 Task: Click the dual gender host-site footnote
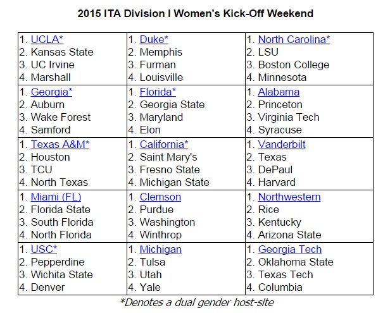pos(195,302)
